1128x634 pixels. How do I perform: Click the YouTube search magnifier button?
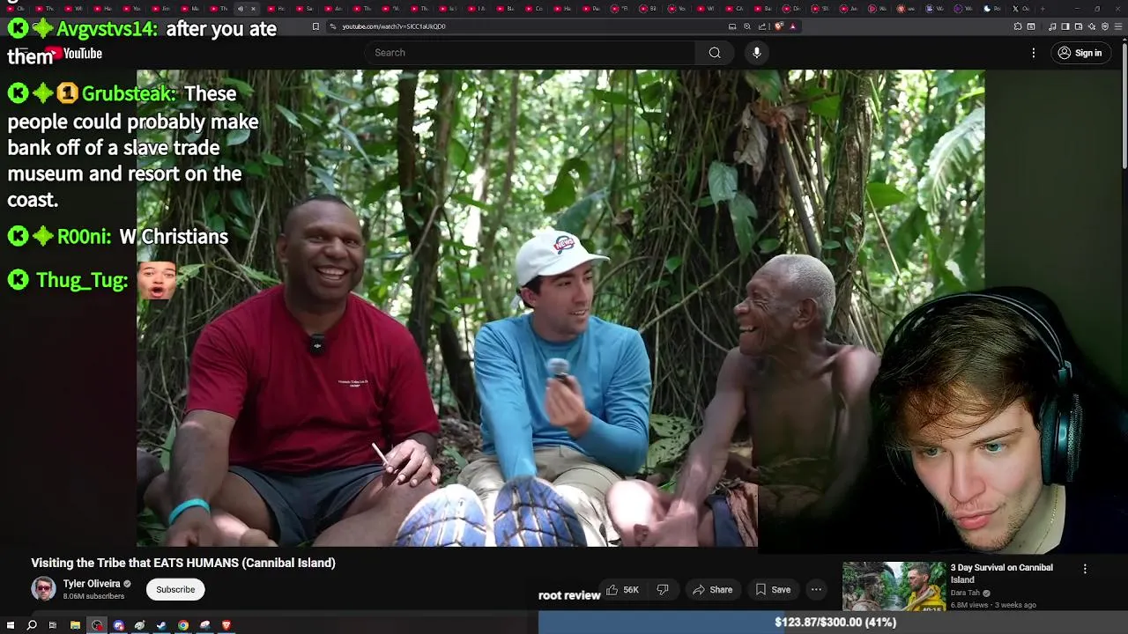click(715, 53)
